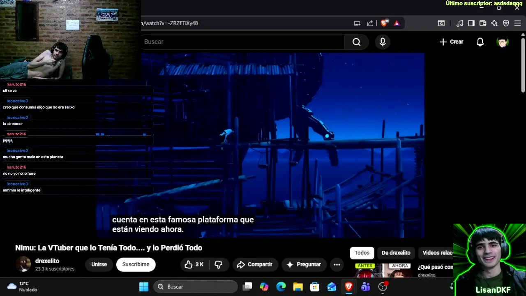Screen dimensions: 526x296
Task: Click chat message 'sii se ve'
Action: [x=10, y=91]
